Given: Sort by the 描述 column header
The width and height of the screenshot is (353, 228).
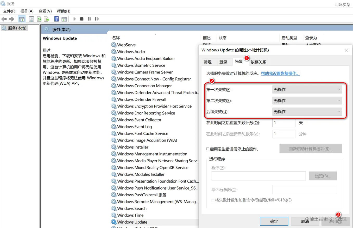Looking at the screenshot, I should pyautogui.click(x=207, y=38).
